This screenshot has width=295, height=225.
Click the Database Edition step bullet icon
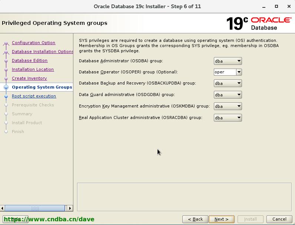[x=6, y=60]
